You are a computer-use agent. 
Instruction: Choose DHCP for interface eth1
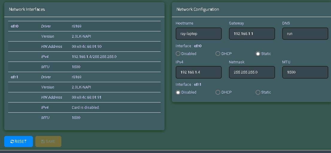tap(218, 92)
